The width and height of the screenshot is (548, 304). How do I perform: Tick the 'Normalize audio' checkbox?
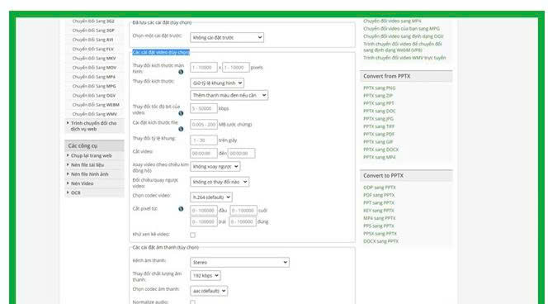tap(192, 302)
